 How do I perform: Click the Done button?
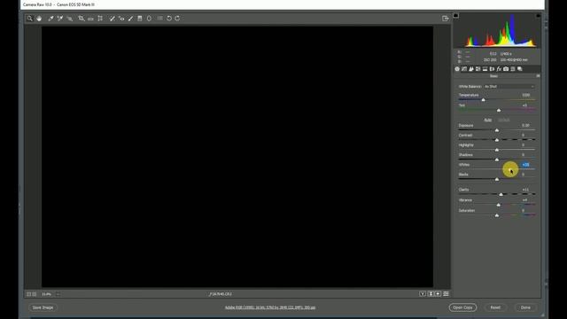point(525,307)
